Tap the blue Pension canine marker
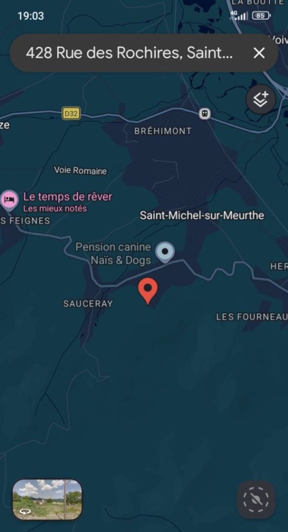This screenshot has height=532, width=288. [x=165, y=252]
